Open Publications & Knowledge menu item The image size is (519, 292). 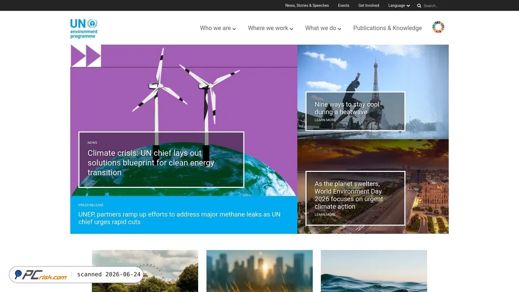(387, 28)
